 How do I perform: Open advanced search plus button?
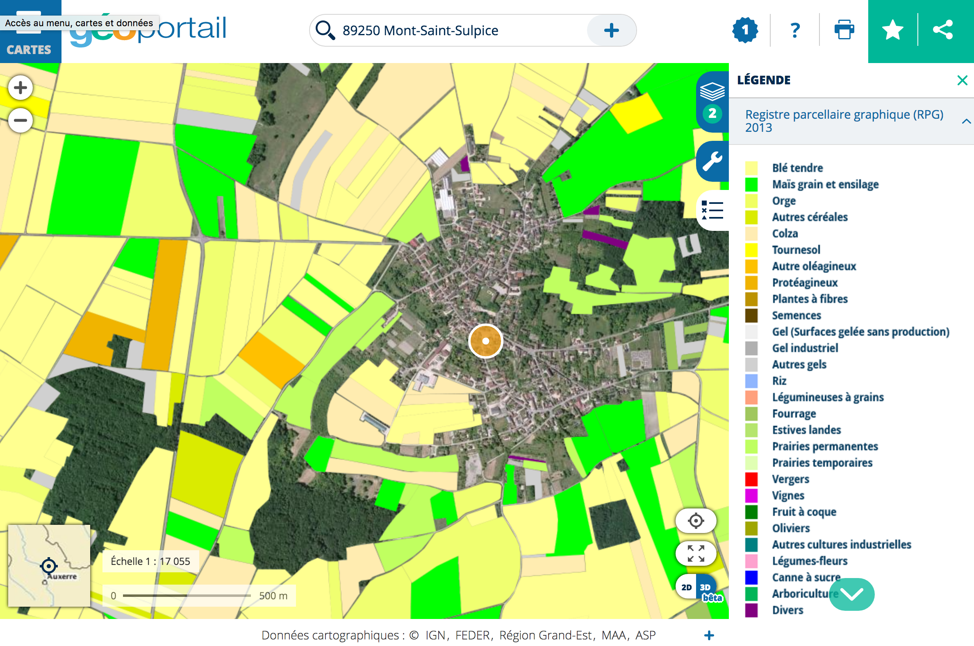pyautogui.click(x=611, y=30)
